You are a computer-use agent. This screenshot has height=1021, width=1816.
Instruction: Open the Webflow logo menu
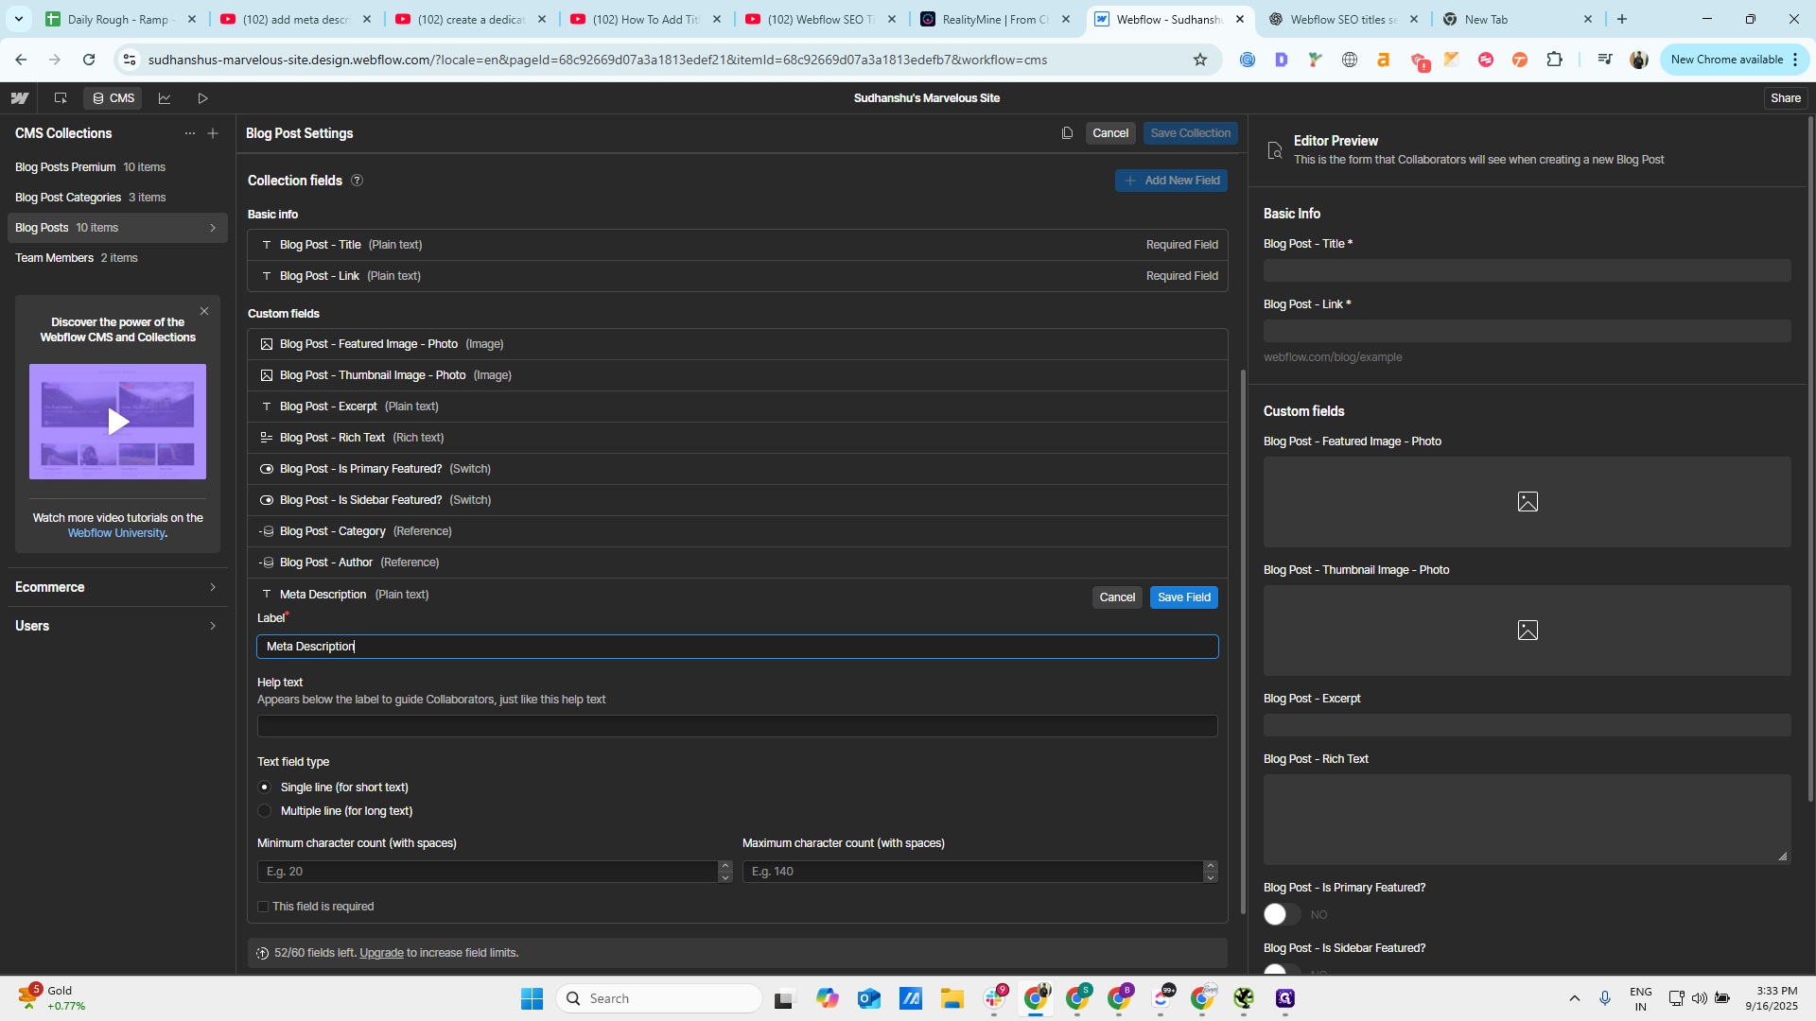20,98
